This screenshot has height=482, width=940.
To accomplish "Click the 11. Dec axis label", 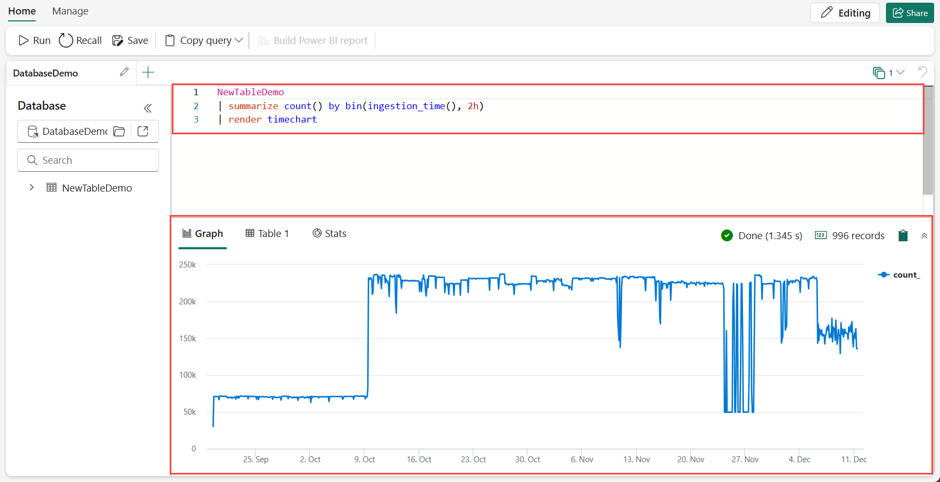I will (x=854, y=460).
